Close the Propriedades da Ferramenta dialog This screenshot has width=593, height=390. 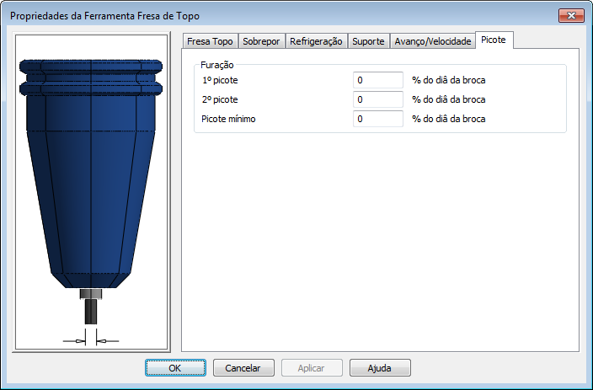coord(571,15)
